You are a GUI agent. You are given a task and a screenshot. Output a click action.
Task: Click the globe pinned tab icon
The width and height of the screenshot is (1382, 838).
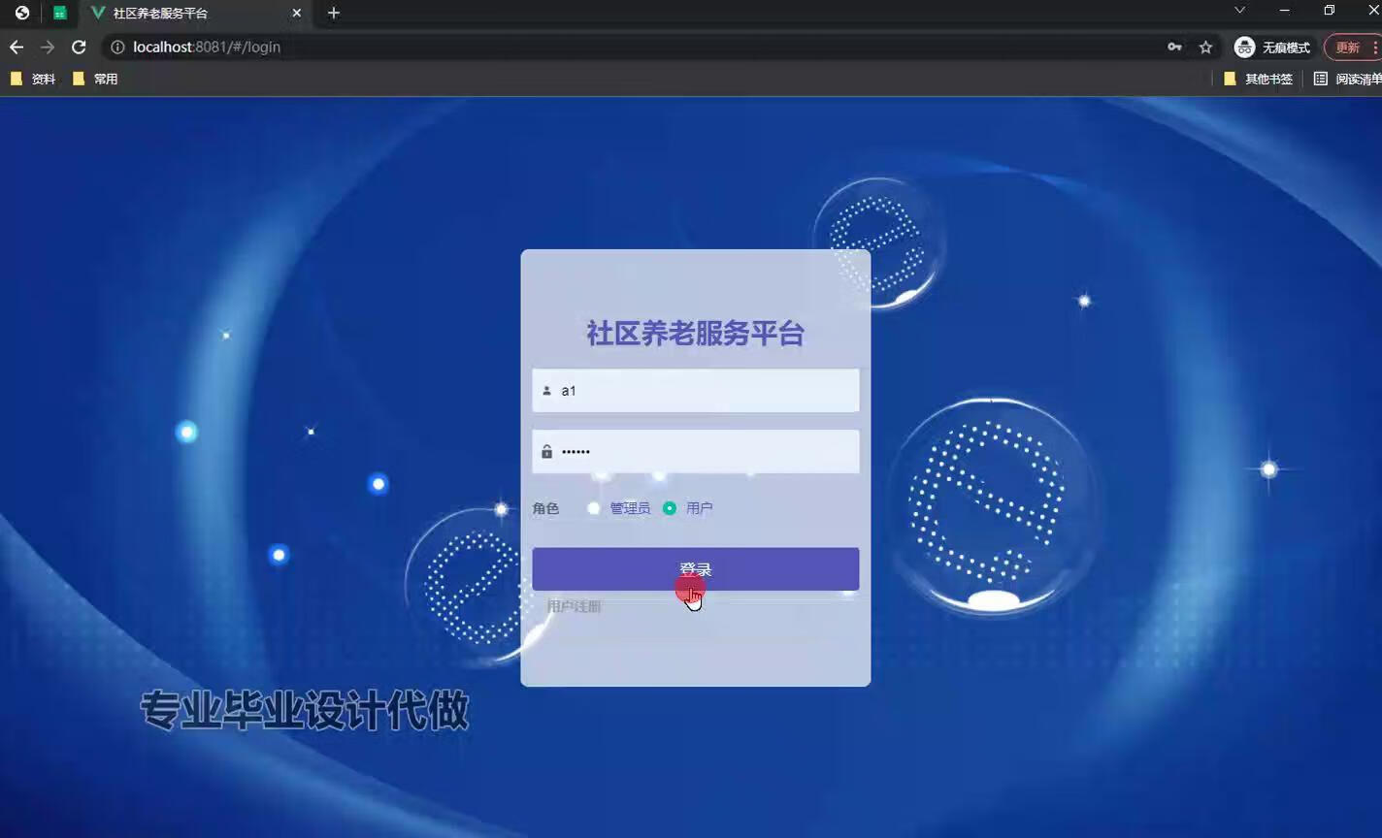(x=22, y=13)
